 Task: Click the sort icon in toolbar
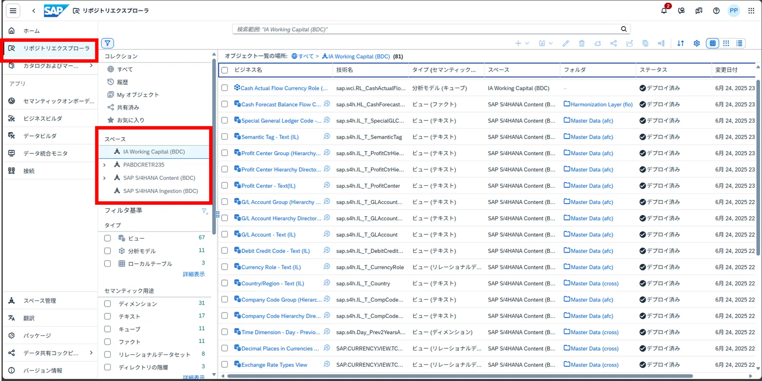(680, 43)
